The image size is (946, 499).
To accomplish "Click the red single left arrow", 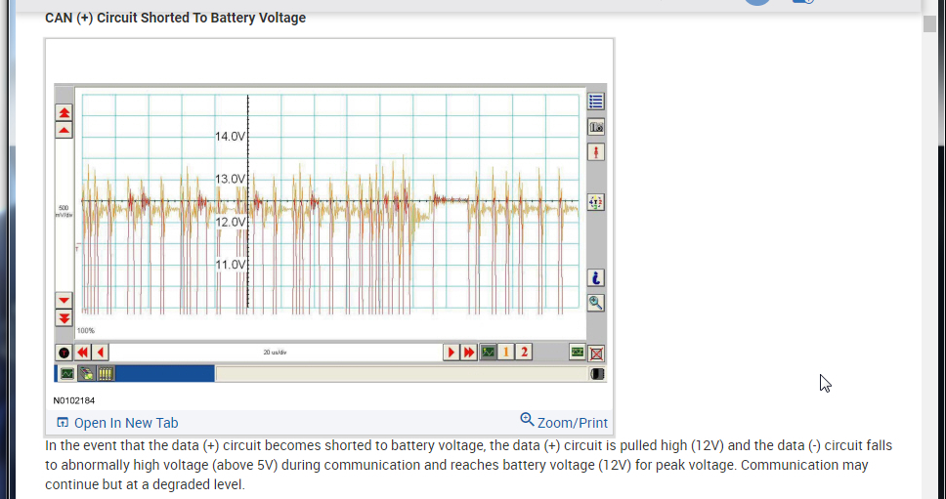I will pos(100,353).
